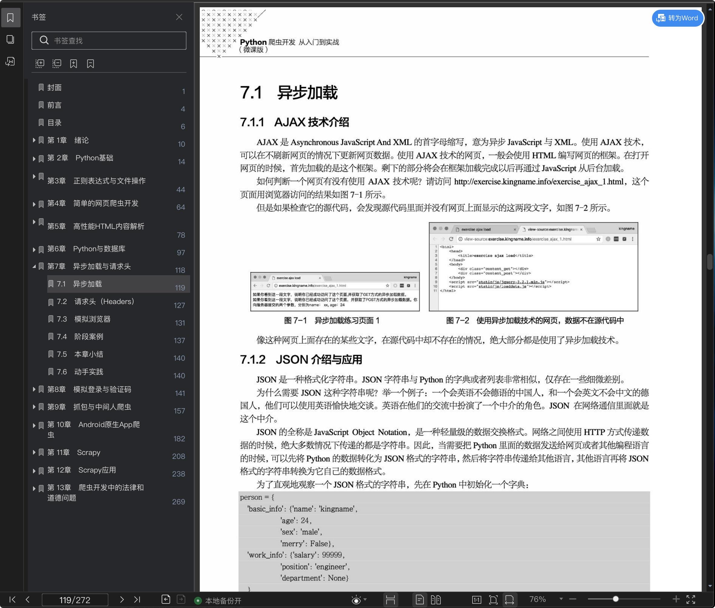The image size is (715, 608).
Task: Open the annotations panel icon in sidebar
Action: [x=10, y=61]
